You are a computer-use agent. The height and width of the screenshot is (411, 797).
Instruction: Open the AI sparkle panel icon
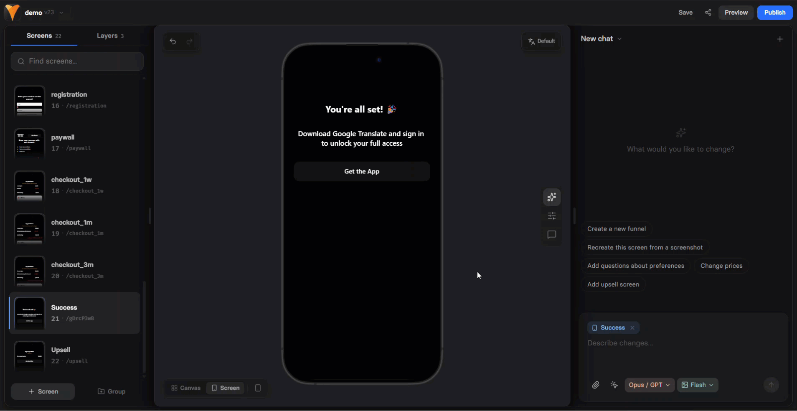[552, 197]
